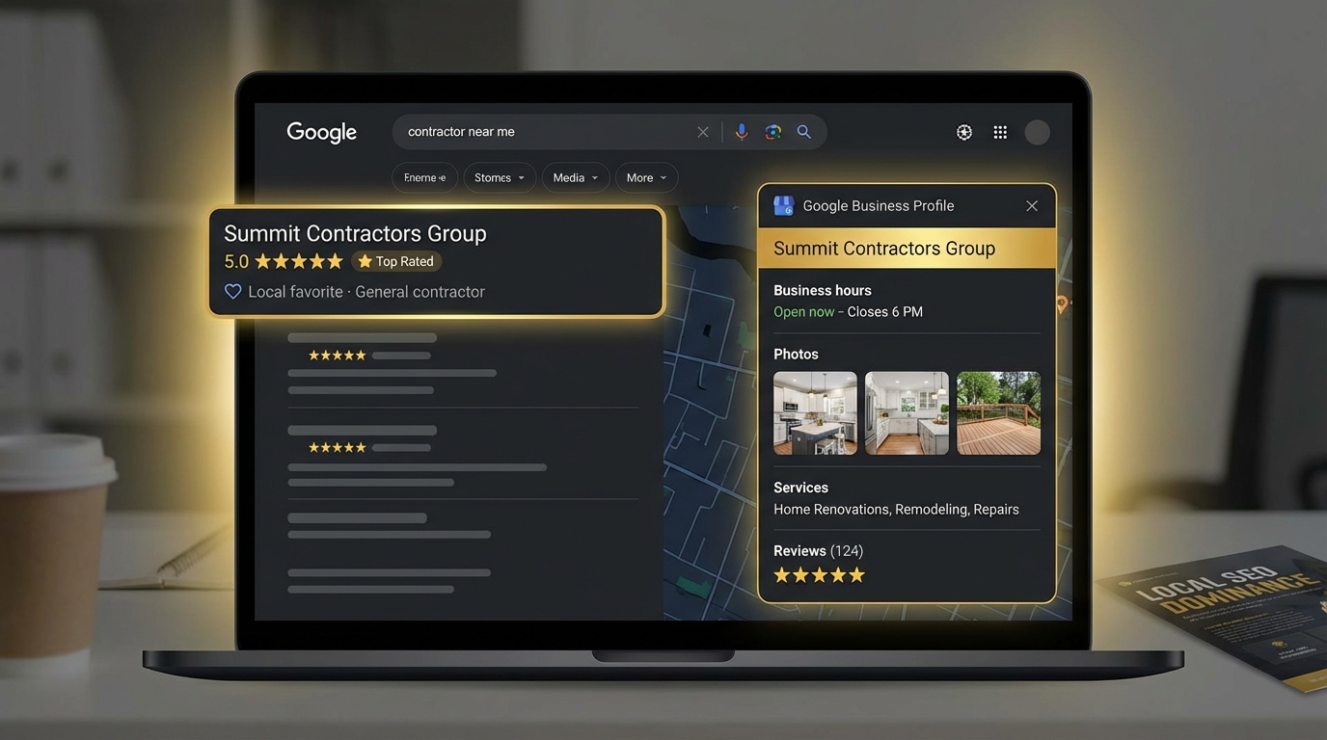Click the Google Business Profile logo icon
Viewport: 1327px width, 740px height.
point(782,205)
